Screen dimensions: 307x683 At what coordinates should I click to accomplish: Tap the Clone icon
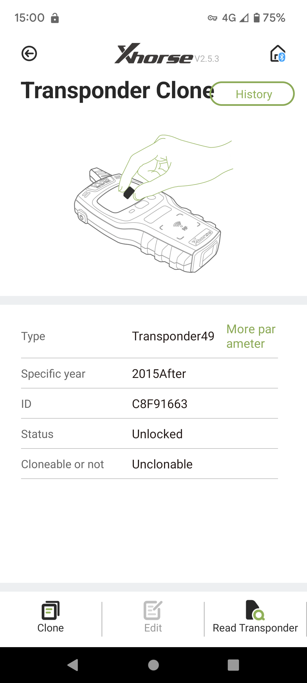(x=51, y=610)
